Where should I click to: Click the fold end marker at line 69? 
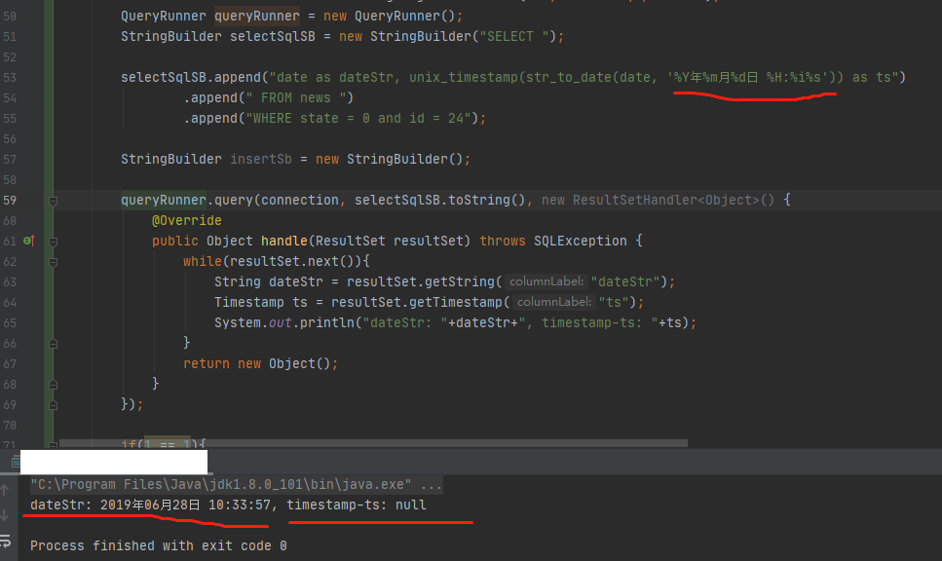tap(53, 405)
